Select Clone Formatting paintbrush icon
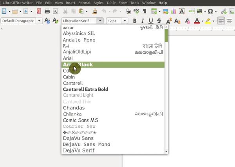235x167 pixels. 94,11
